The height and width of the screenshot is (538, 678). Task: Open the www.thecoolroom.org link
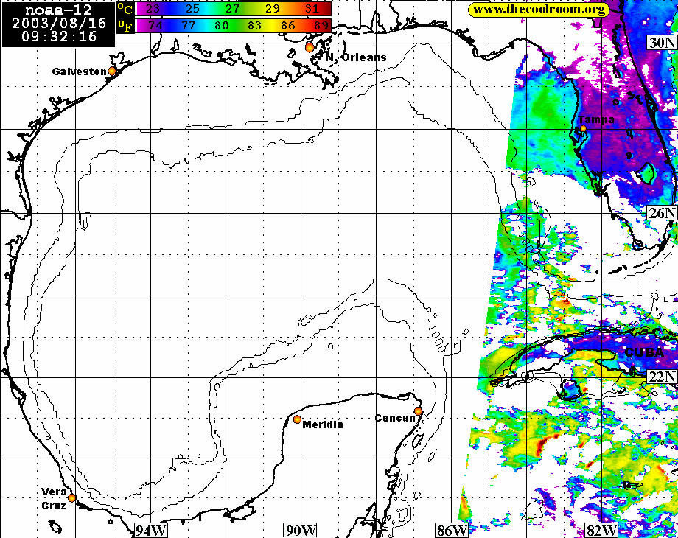[539, 10]
